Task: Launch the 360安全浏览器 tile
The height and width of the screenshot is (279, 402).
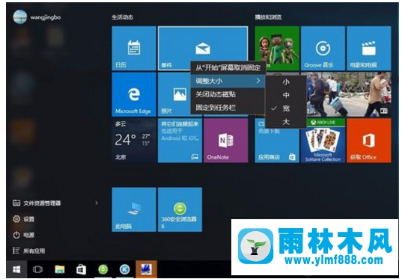Action: pyautogui.click(x=180, y=209)
